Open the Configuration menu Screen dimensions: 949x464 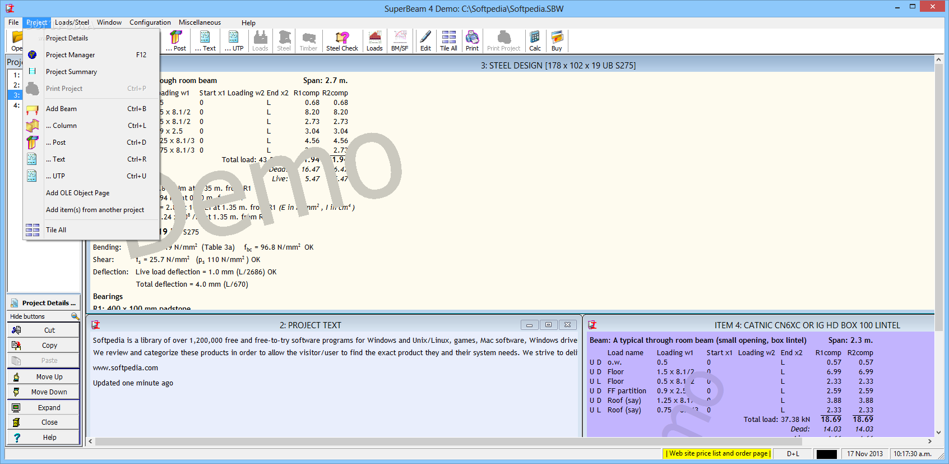pyautogui.click(x=150, y=22)
